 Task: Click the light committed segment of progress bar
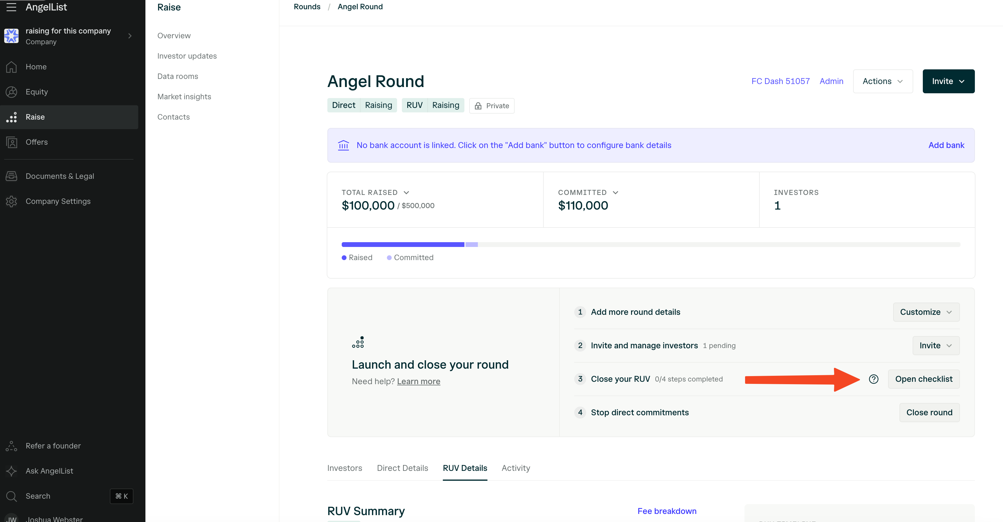point(471,245)
